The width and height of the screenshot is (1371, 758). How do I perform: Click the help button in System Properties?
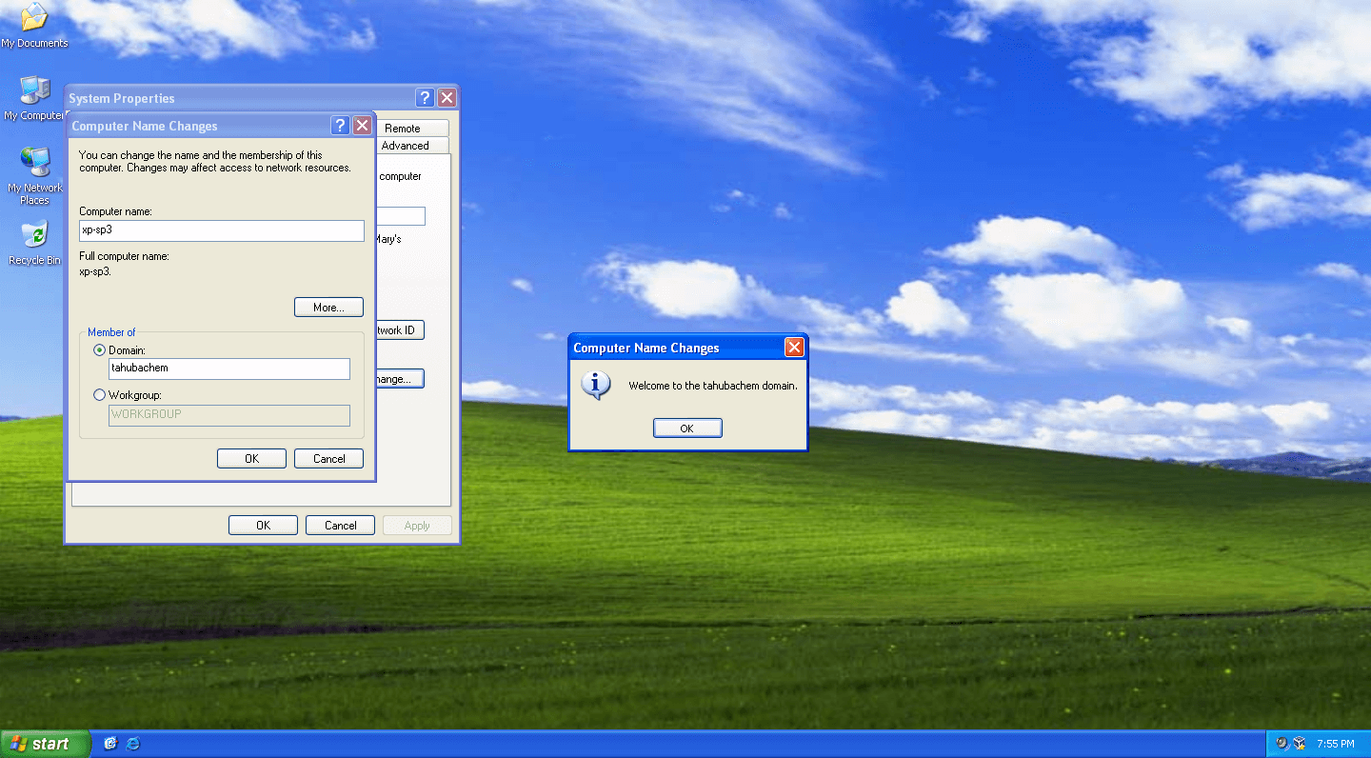pyautogui.click(x=425, y=98)
